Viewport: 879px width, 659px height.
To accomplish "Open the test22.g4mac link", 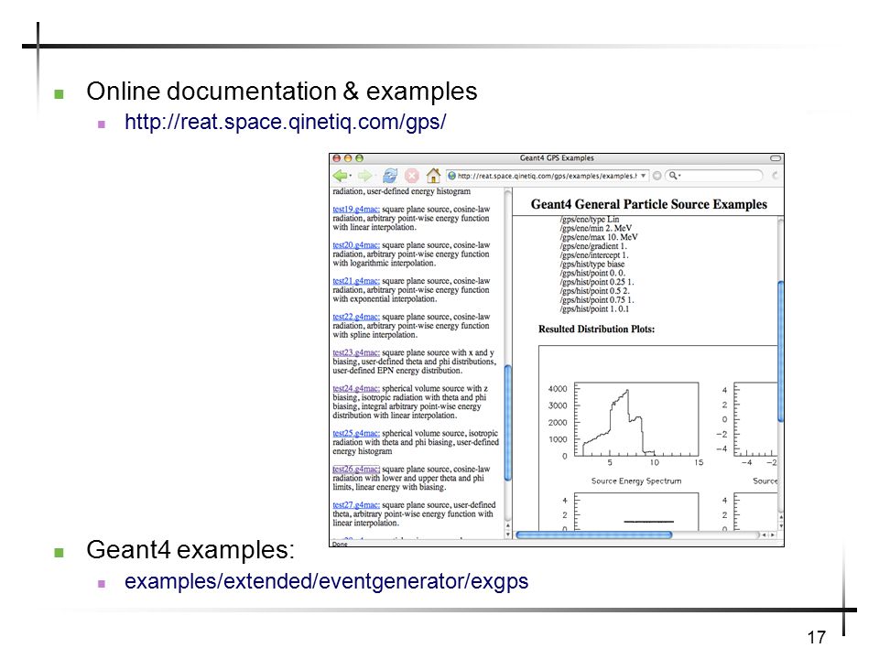I will click(356, 317).
